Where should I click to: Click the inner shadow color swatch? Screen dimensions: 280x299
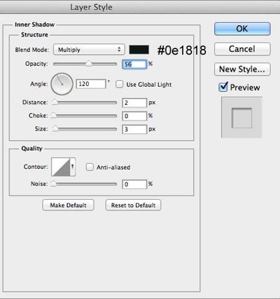pyautogui.click(x=139, y=50)
